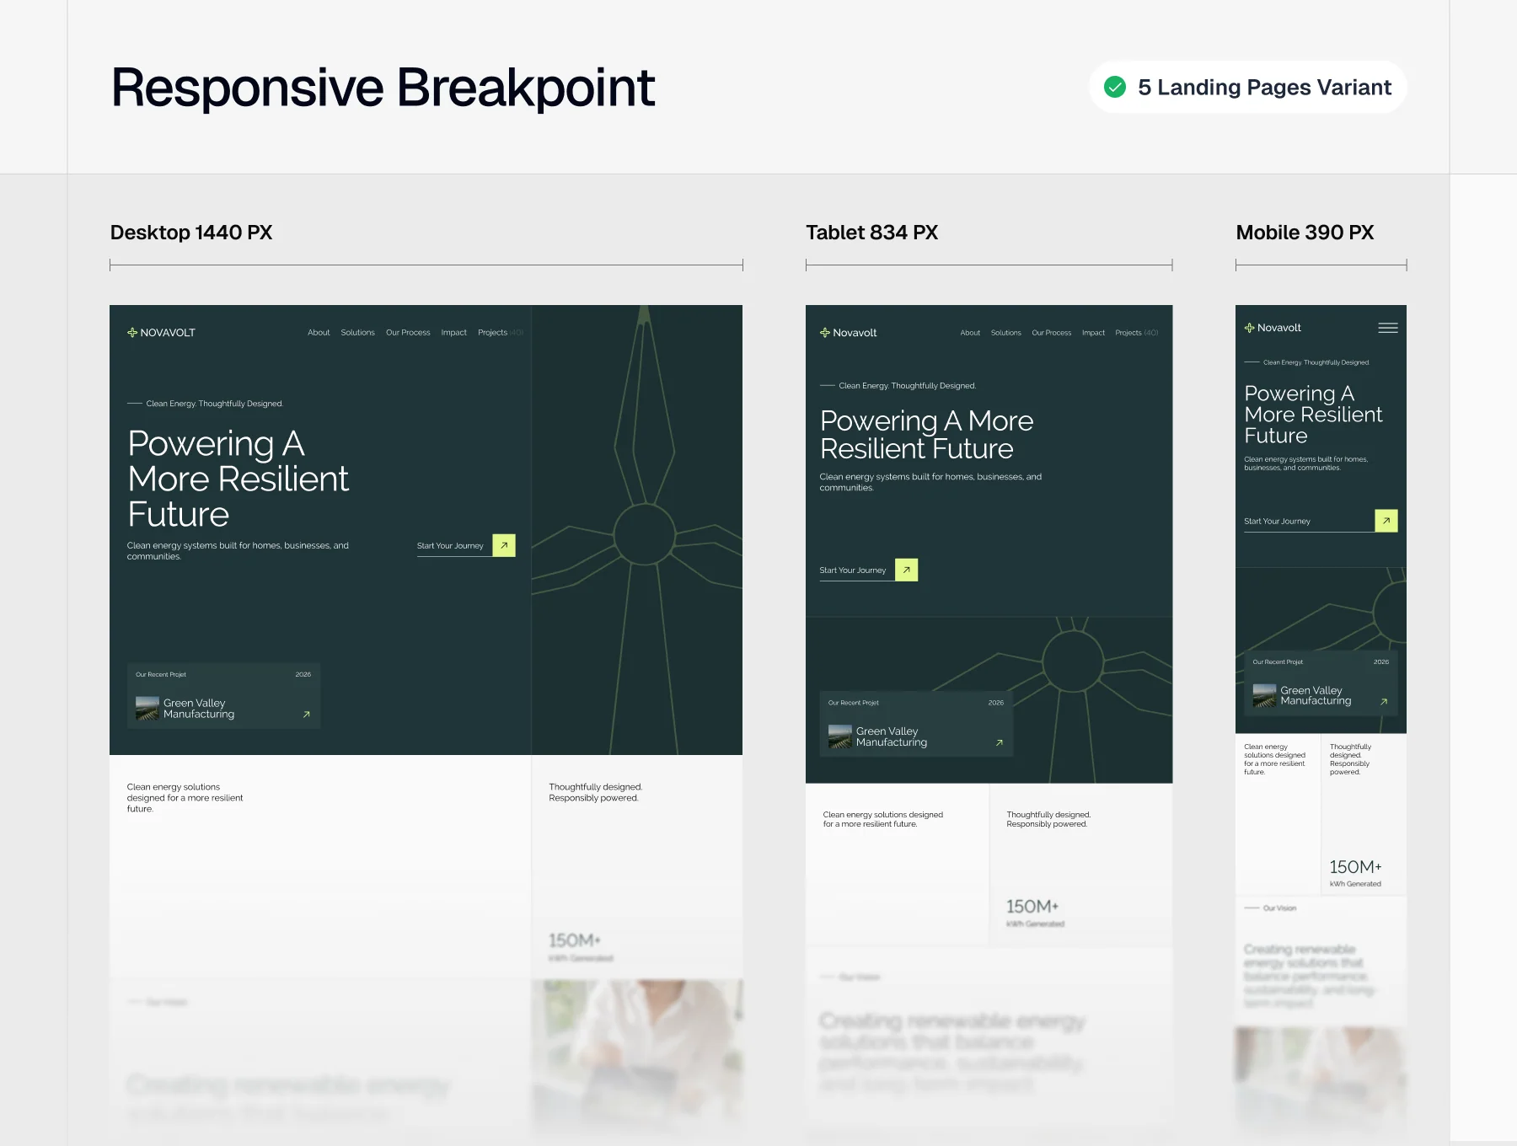Open Our Process in desktop navigation
This screenshot has height=1146, width=1517.
(408, 333)
